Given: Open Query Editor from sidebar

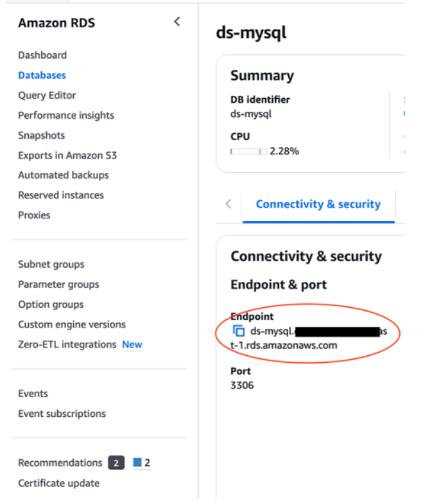Looking at the screenshot, I should pyautogui.click(x=47, y=95).
